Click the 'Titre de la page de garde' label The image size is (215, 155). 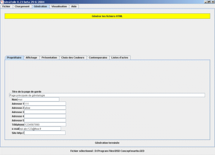[x=27, y=92]
